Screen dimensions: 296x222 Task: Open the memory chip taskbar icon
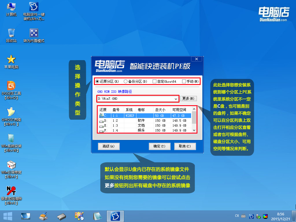coord(62,217)
